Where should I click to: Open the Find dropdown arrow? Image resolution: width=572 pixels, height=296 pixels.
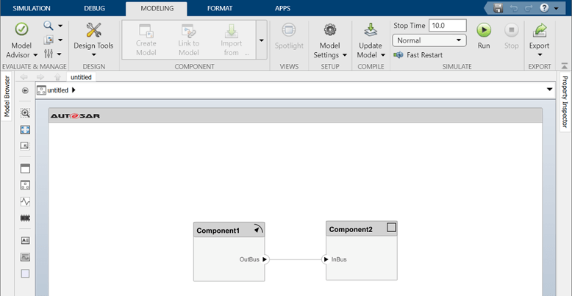coord(60,26)
